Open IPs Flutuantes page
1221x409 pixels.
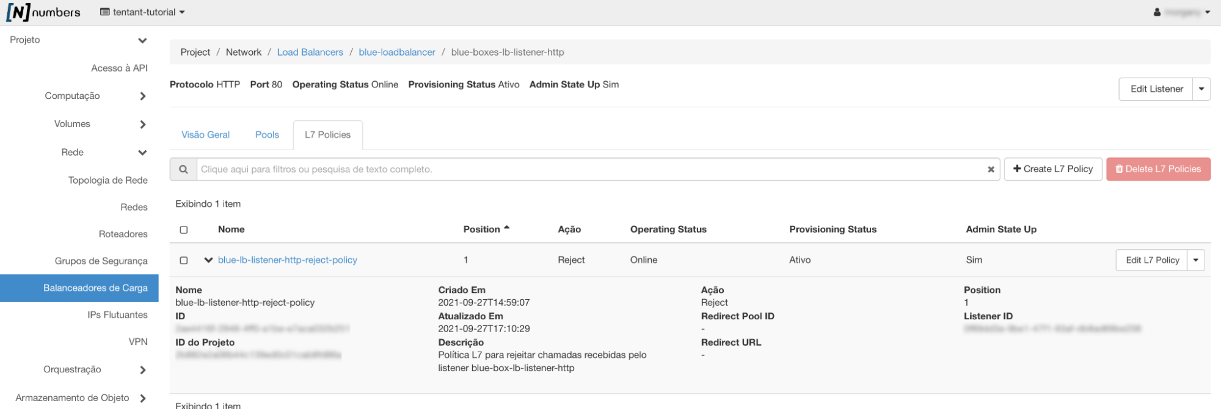click(117, 314)
